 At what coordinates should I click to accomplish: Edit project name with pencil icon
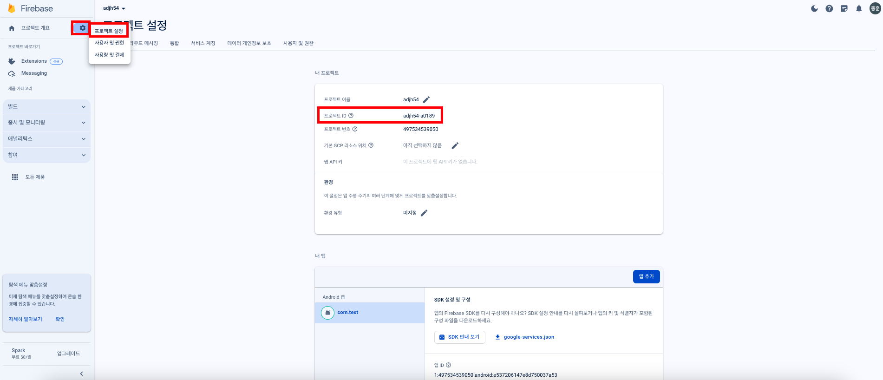426,99
